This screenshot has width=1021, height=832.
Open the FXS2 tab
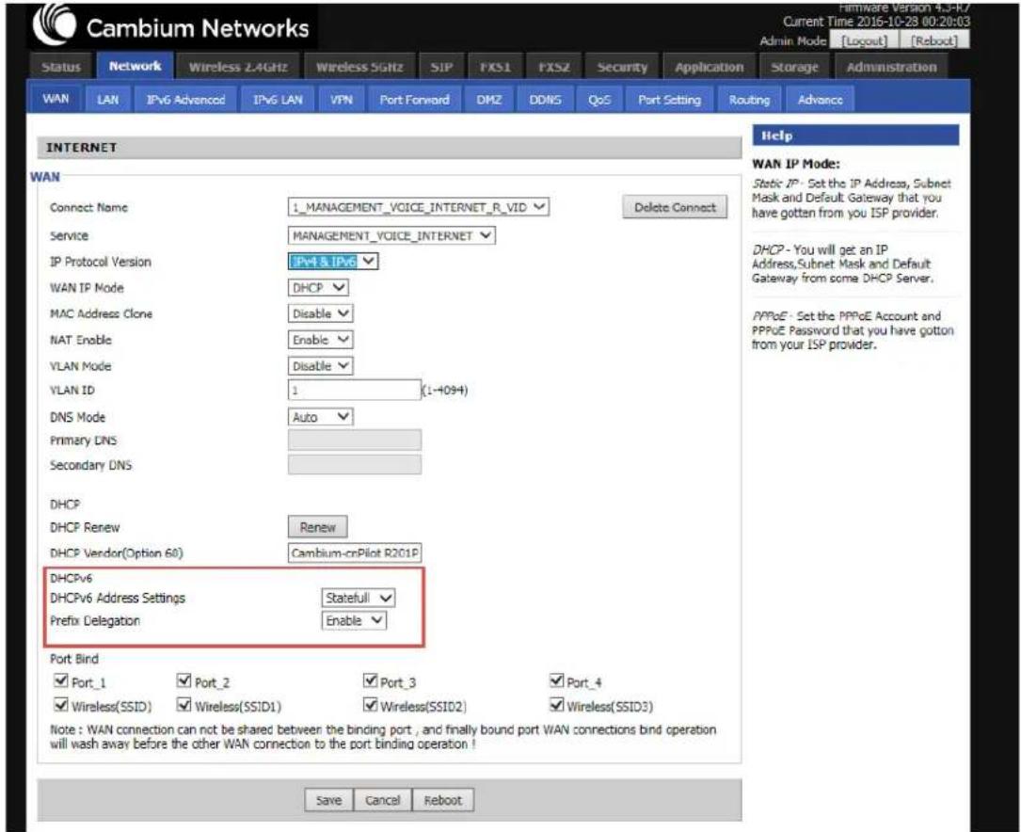(553, 67)
